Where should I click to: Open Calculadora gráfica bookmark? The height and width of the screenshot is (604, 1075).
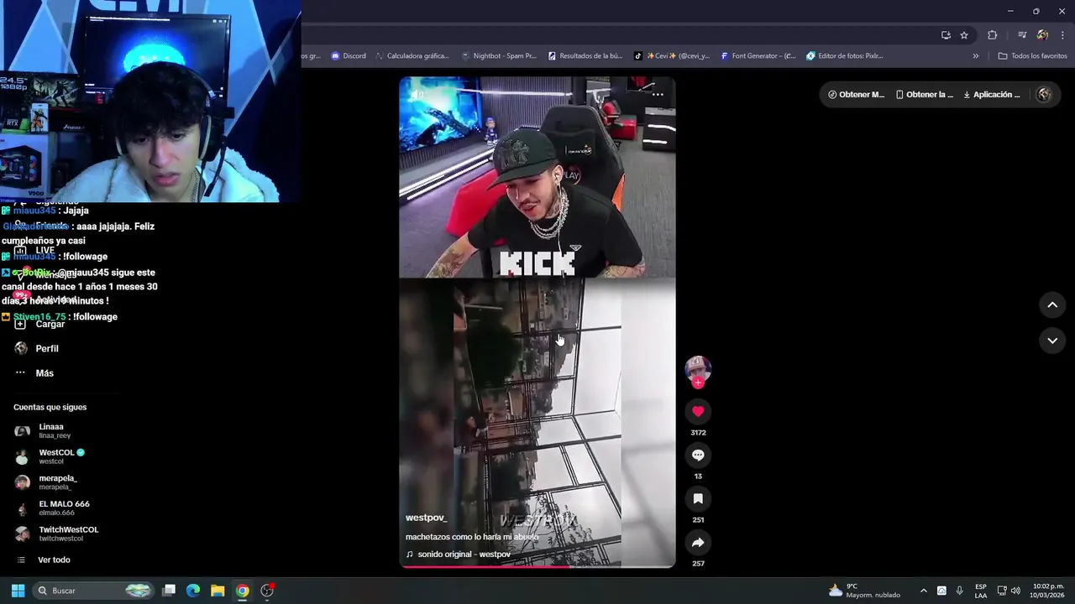412,56
